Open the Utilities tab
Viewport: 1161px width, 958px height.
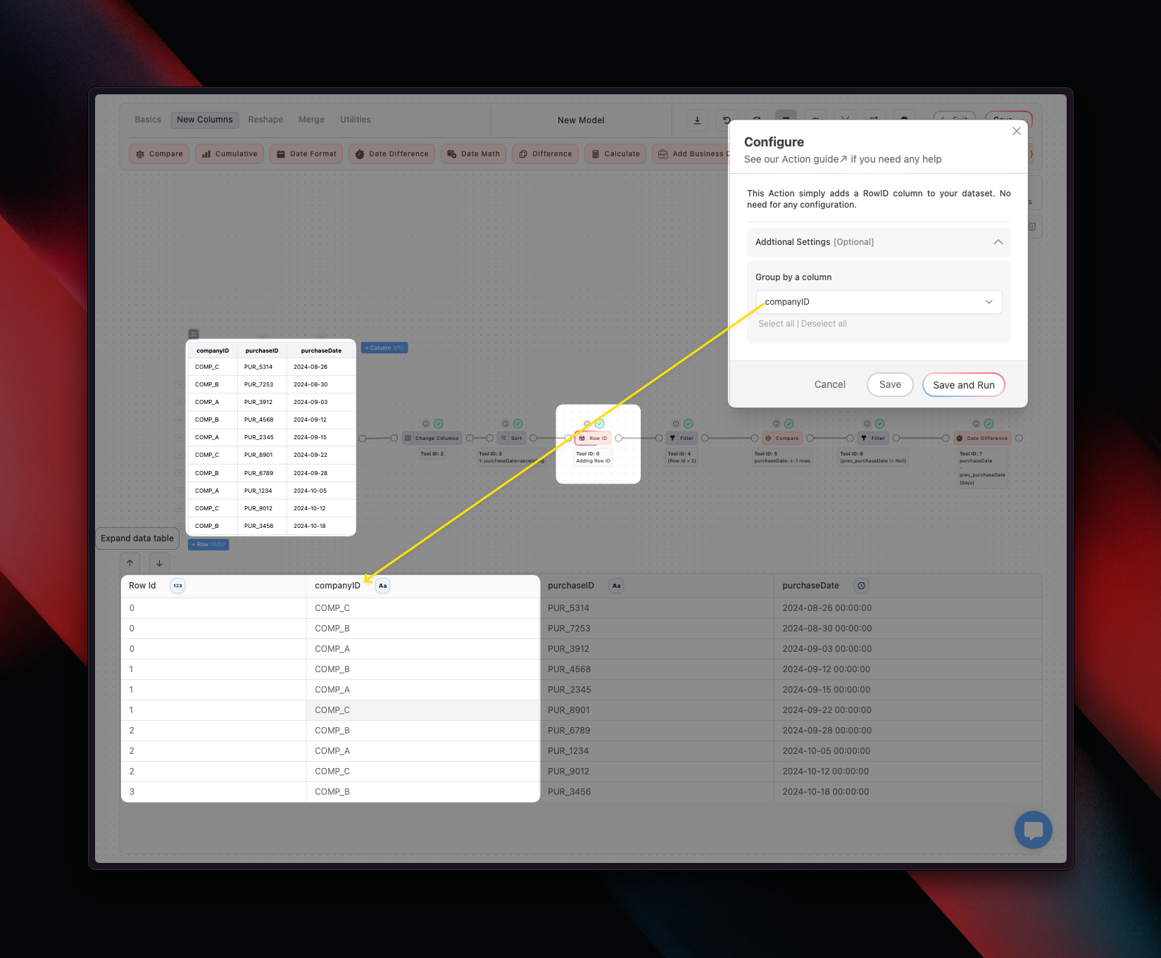[356, 120]
